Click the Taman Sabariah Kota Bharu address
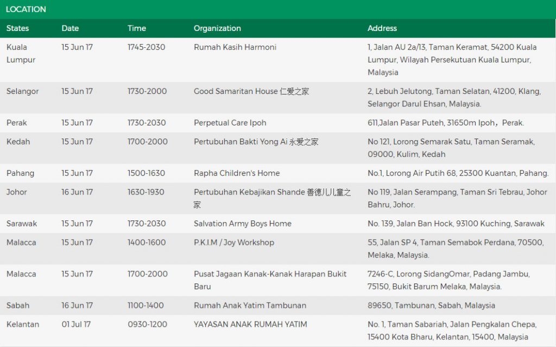 click(x=452, y=331)
